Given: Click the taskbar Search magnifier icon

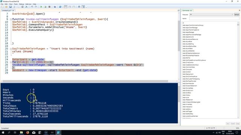Looking at the screenshot, I should (x=9, y=132).
